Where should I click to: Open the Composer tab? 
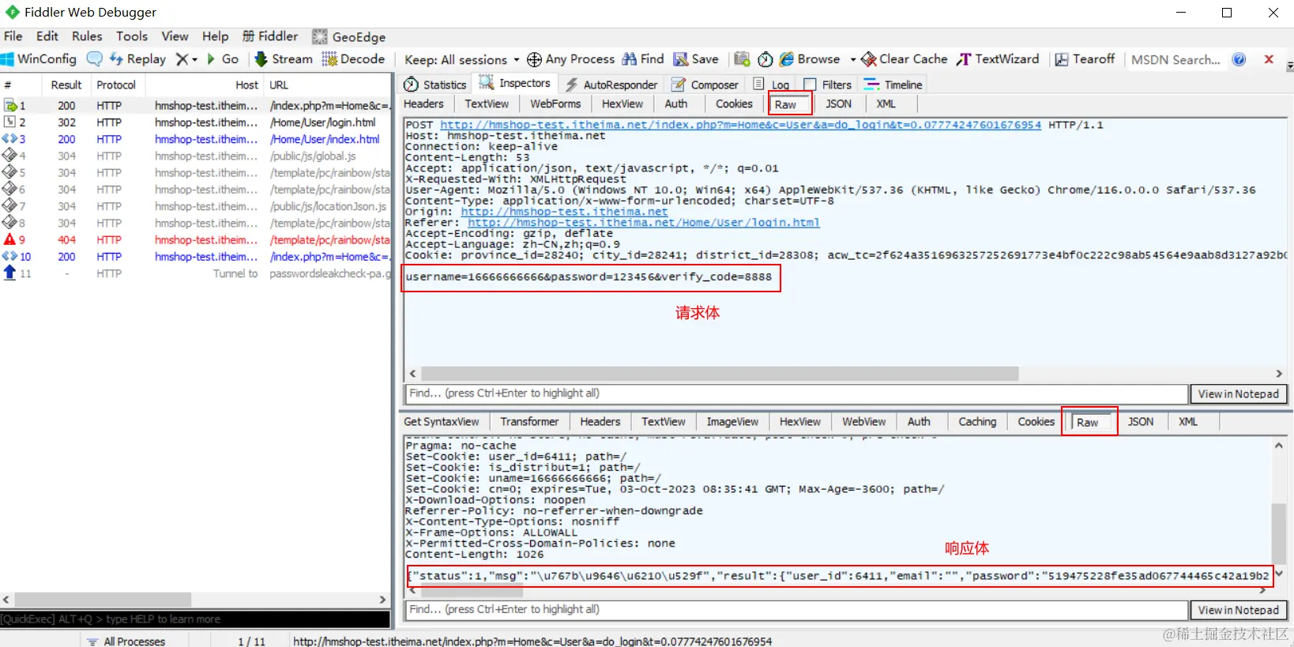click(705, 85)
